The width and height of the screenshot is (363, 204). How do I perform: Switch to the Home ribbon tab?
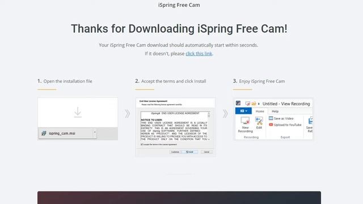(x=260, y=111)
